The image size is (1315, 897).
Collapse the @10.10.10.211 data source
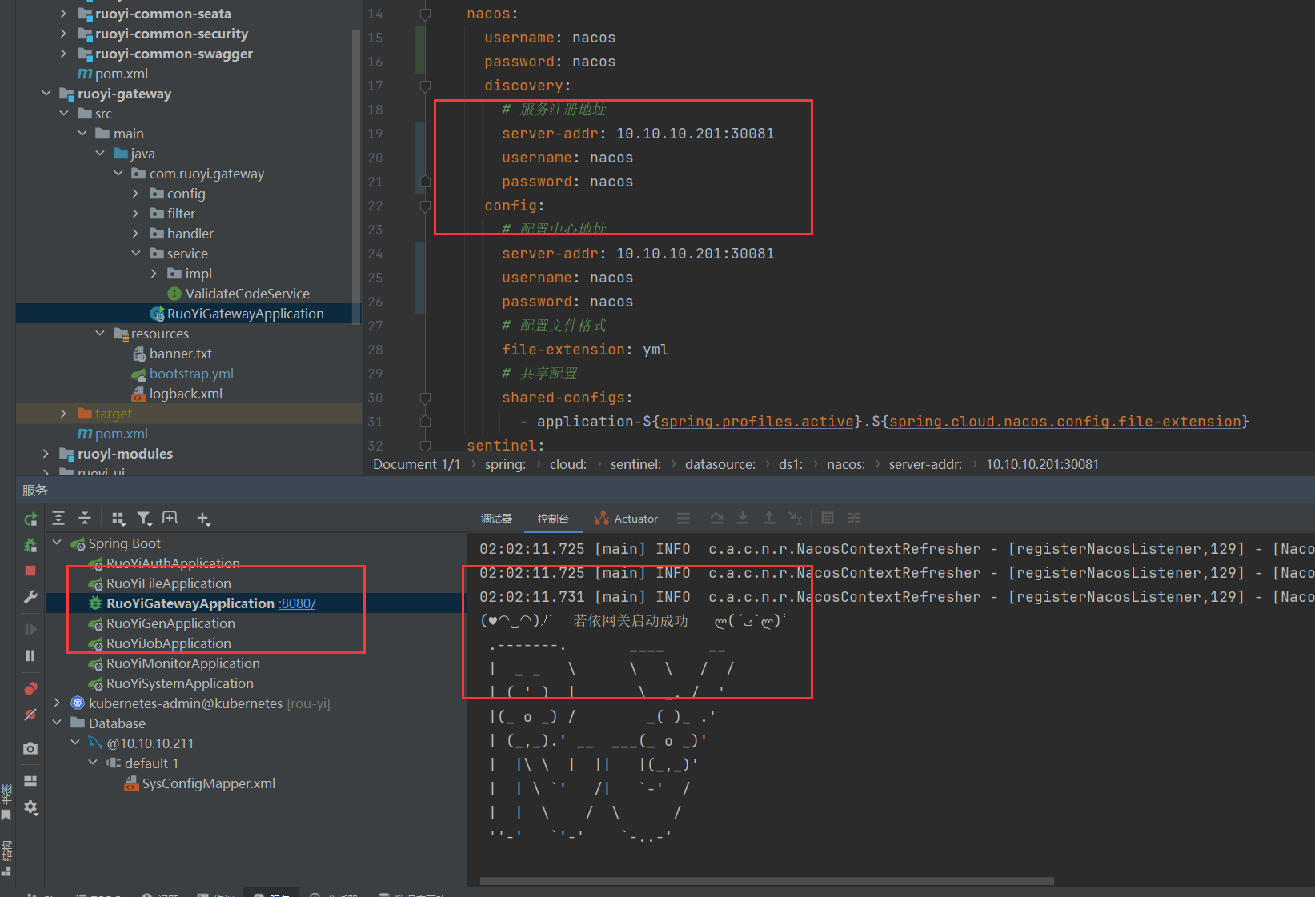point(75,743)
